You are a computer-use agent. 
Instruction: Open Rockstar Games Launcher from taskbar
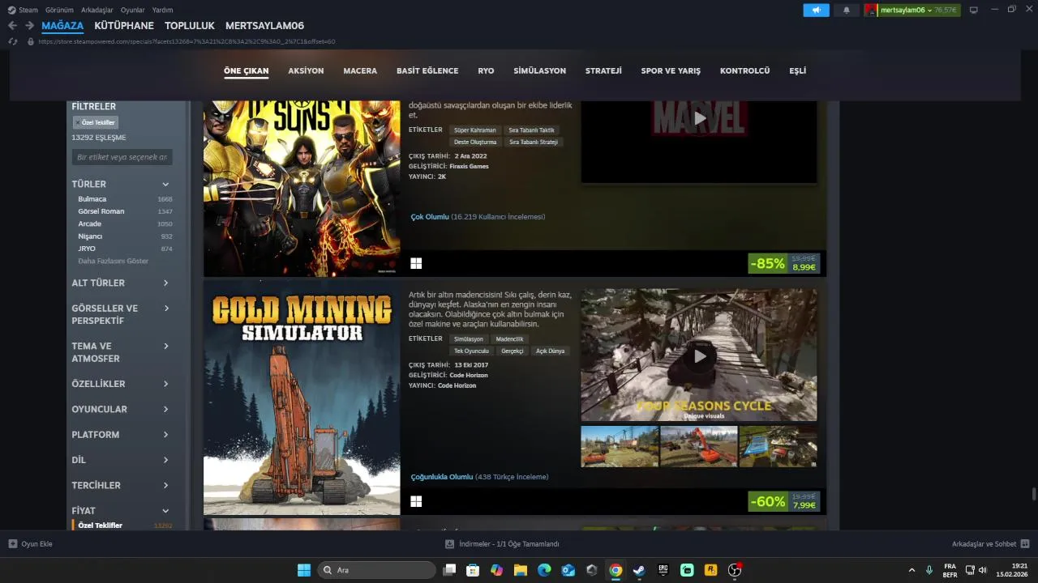710,570
